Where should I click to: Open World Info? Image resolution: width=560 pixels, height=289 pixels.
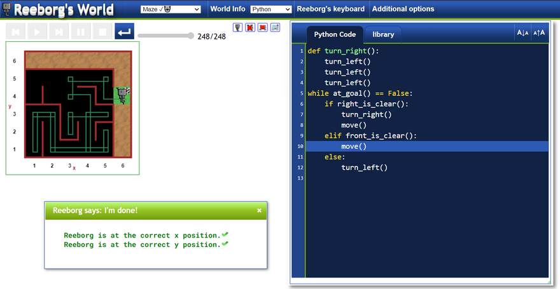pyautogui.click(x=227, y=9)
